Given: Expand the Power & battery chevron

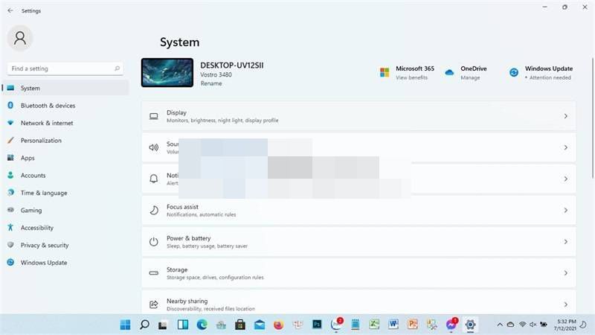Looking at the screenshot, I should (565, 241).
